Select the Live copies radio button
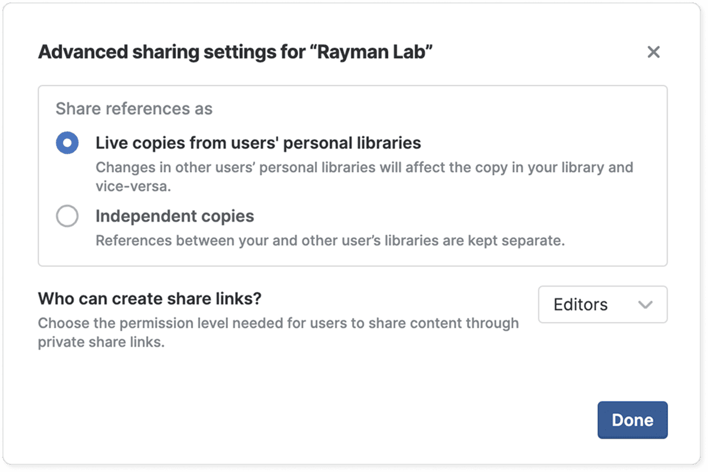 67,143
